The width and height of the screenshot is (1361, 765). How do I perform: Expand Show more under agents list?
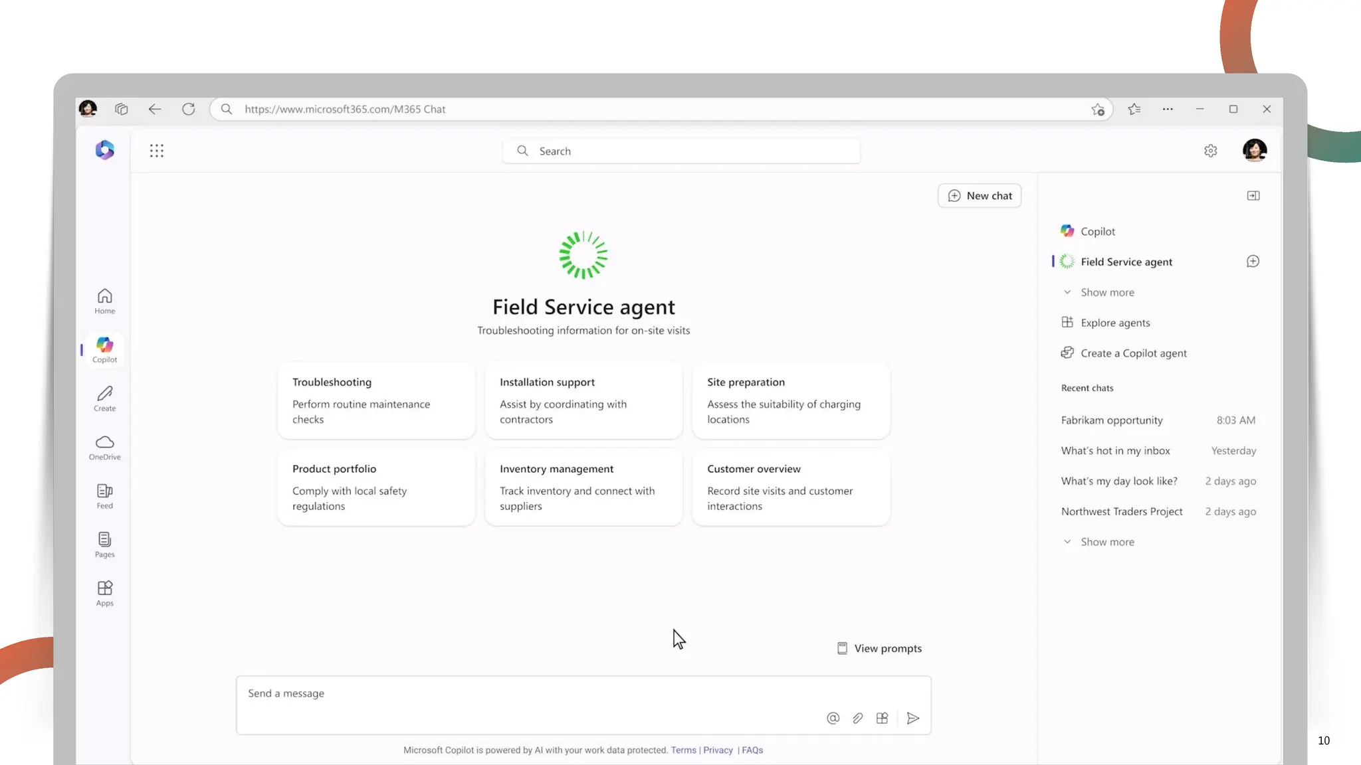tap(1107, 292)
